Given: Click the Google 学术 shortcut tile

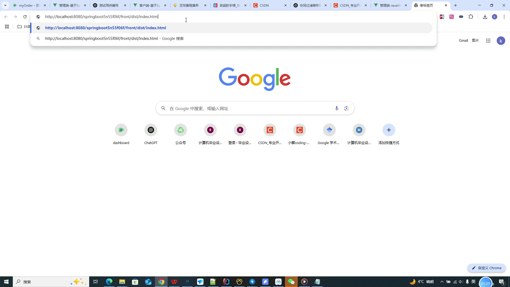Looking at the screenshot, I should click(x=329, y=130).
